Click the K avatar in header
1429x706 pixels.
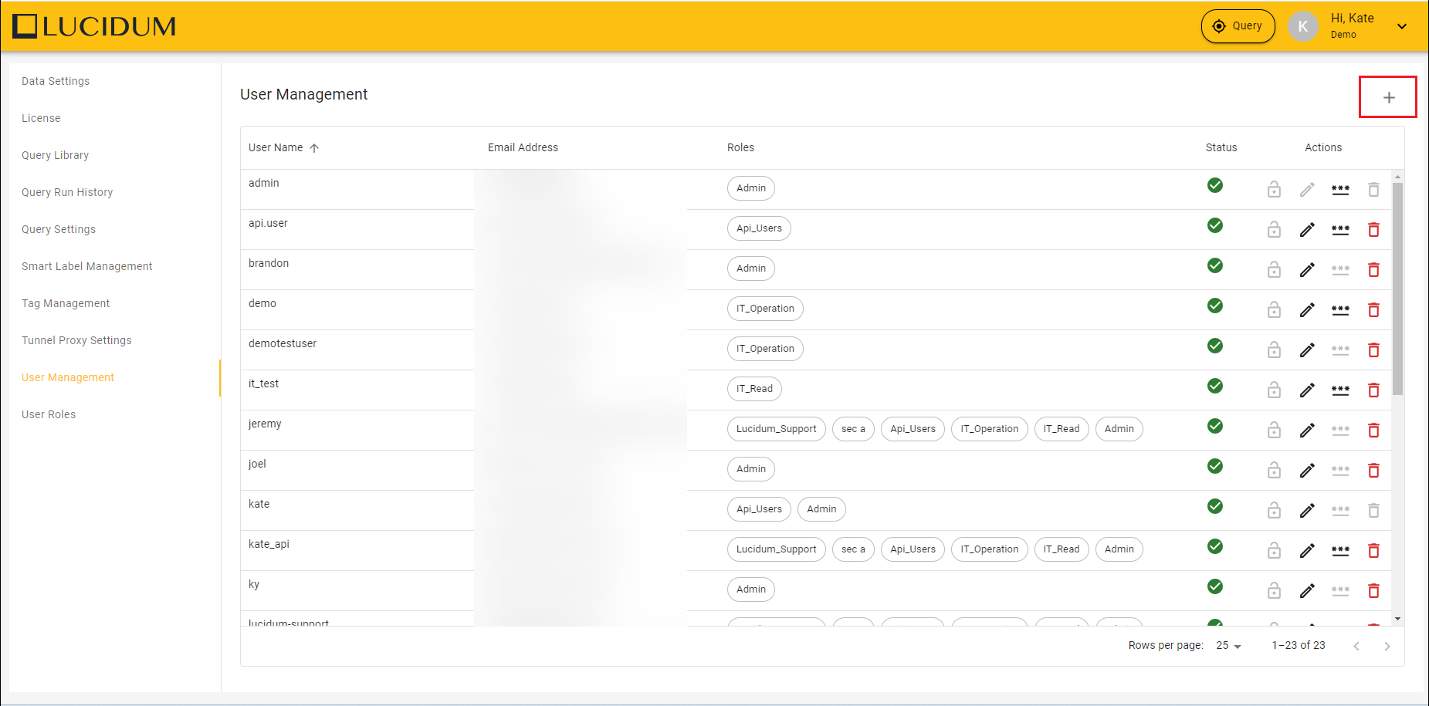1303,26
